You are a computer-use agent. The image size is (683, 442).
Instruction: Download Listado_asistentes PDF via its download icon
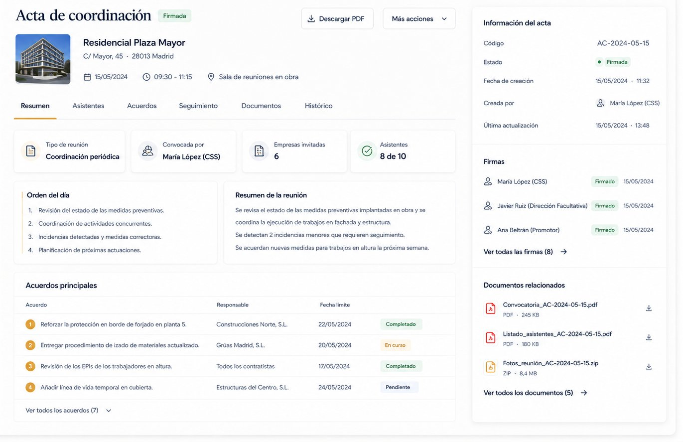pyautogui.click(x=649, y=337)
